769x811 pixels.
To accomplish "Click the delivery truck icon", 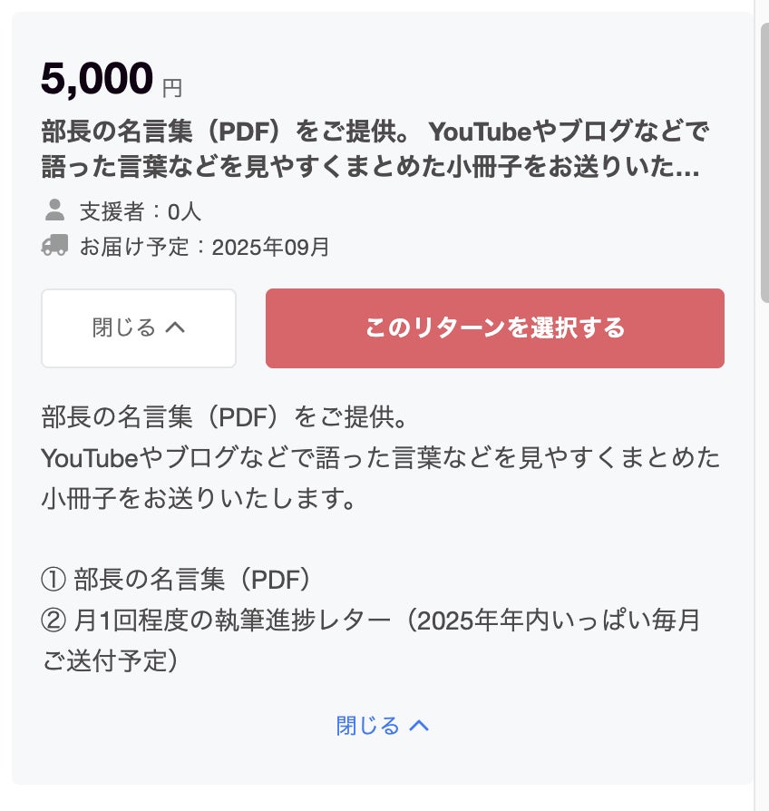I will click(x=54, y=246).
